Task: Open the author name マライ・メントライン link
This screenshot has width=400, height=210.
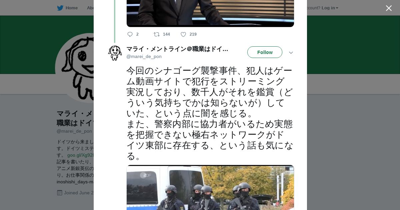Action: [177, 49]
